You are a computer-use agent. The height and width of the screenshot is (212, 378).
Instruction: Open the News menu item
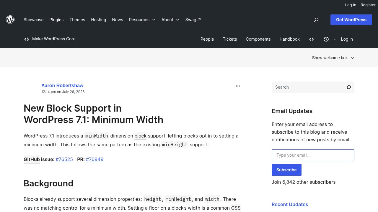point(118,20)
